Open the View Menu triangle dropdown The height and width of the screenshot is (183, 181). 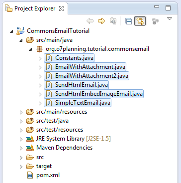[x=170, y=19]
